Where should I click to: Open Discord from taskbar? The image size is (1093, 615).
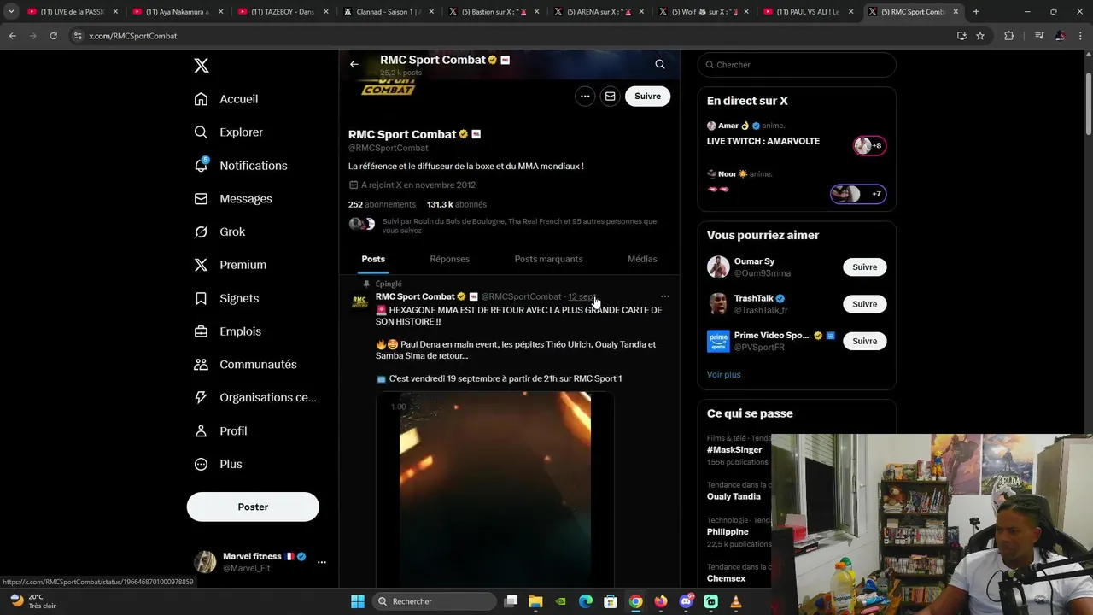[687, 601]
